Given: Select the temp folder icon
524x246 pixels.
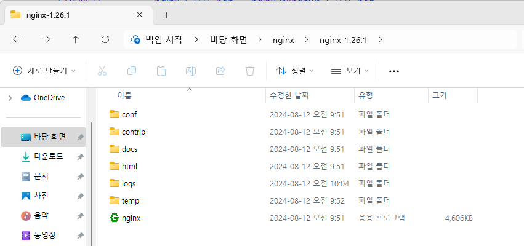Looking at the screenshot, I should 115,201.
